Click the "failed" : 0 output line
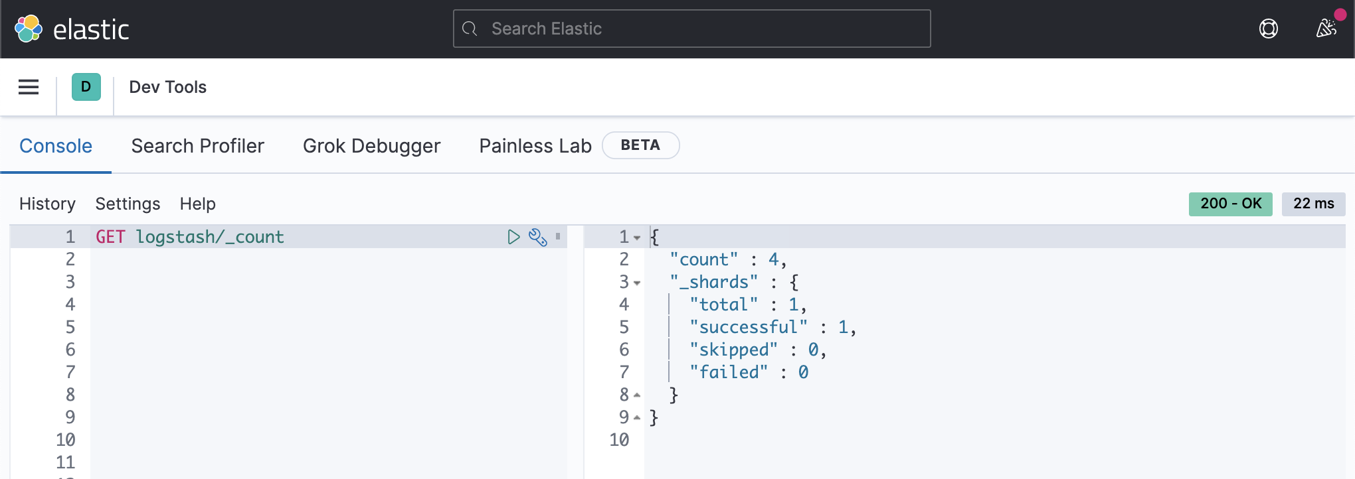The image size is (1355, 479). tap(749, 372)
